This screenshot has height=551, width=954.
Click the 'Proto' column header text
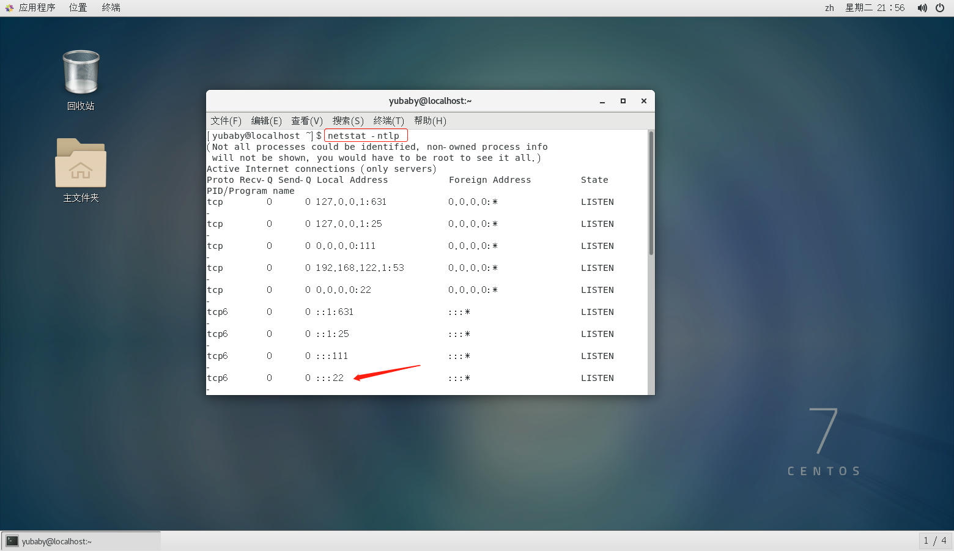pyautogui.click(x=220, y=180)
